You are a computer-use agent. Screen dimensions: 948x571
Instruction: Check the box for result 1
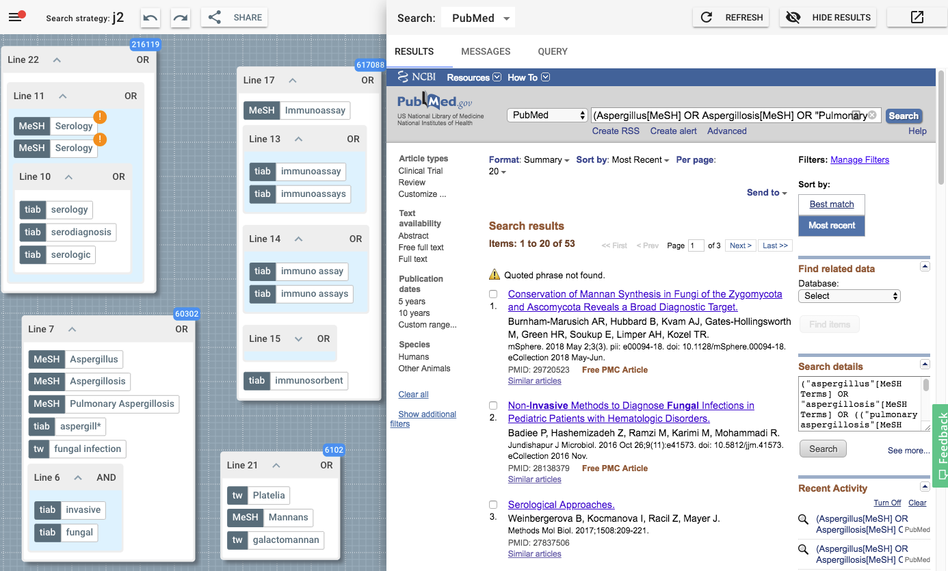coord(493,294)
